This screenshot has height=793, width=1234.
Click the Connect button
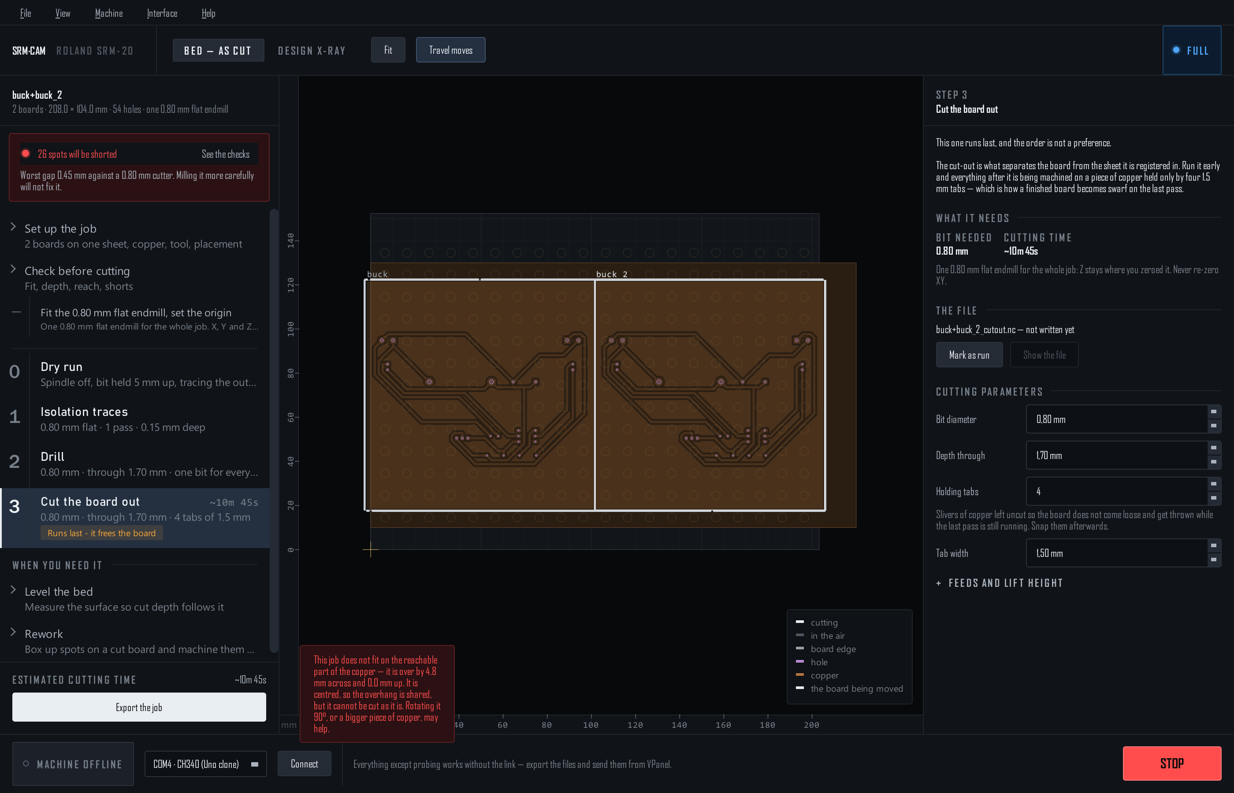pyautogui.click(x=305, y=763)
